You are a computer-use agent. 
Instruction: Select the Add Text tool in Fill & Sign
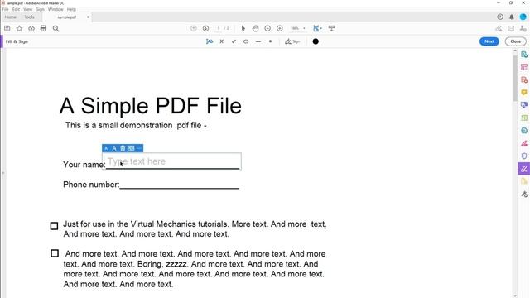[x=210, y=41]
